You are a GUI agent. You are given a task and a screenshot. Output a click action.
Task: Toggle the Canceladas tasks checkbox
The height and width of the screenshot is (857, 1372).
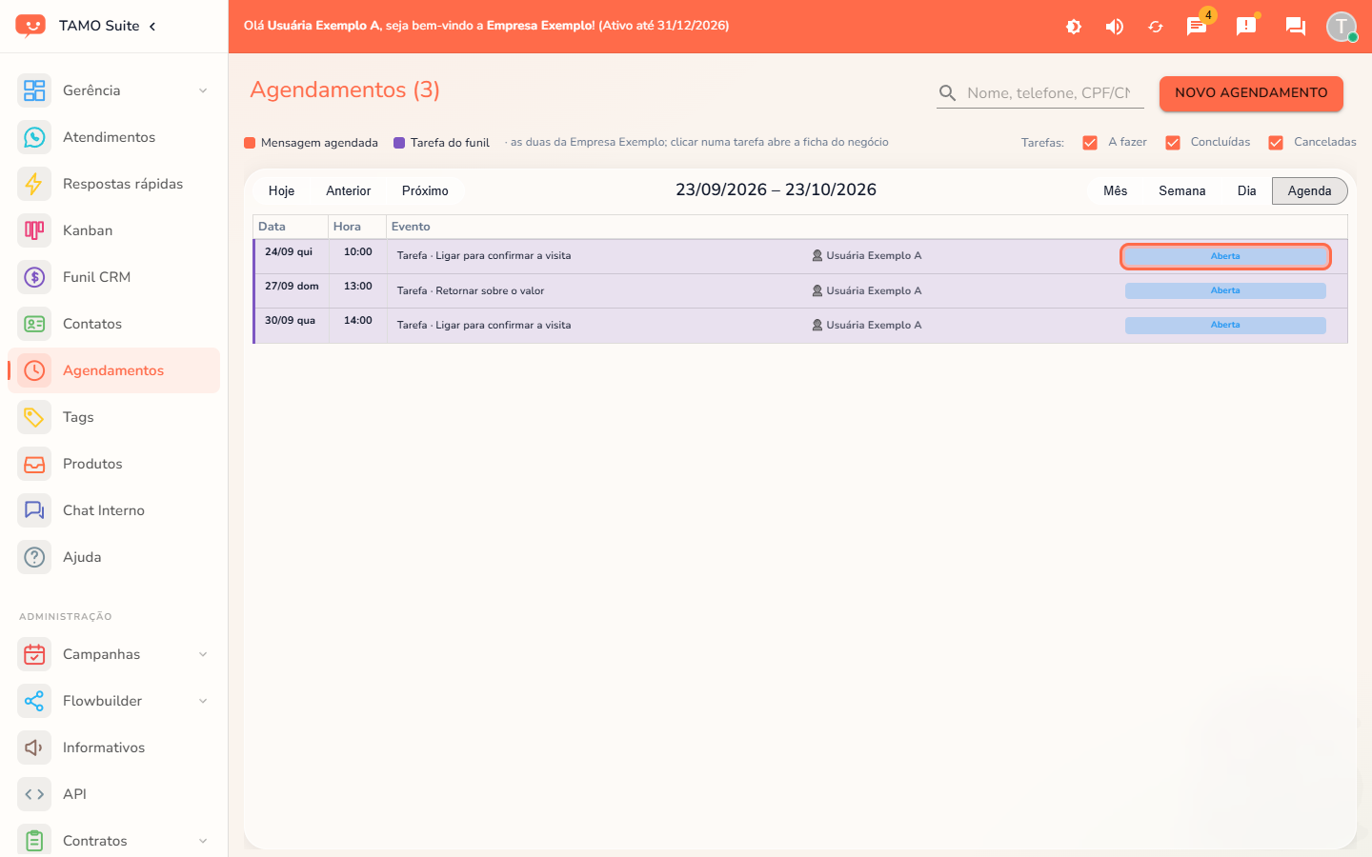pos(1276,143)
